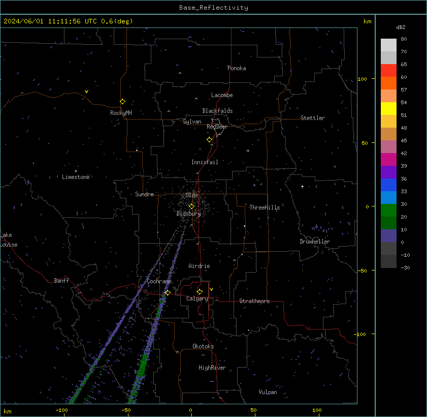427x417 pixels.
Task: Click the Base_Reflectivity title
Action: 213,7
